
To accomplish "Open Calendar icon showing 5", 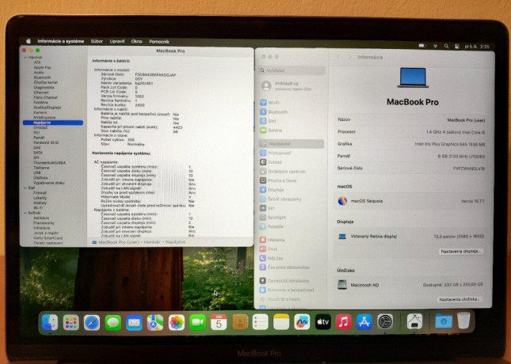I will (x=219, y=323).
